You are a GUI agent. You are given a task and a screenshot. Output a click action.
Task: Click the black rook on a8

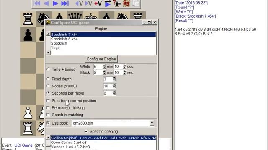pyautogui.click(x=28, y=19)
